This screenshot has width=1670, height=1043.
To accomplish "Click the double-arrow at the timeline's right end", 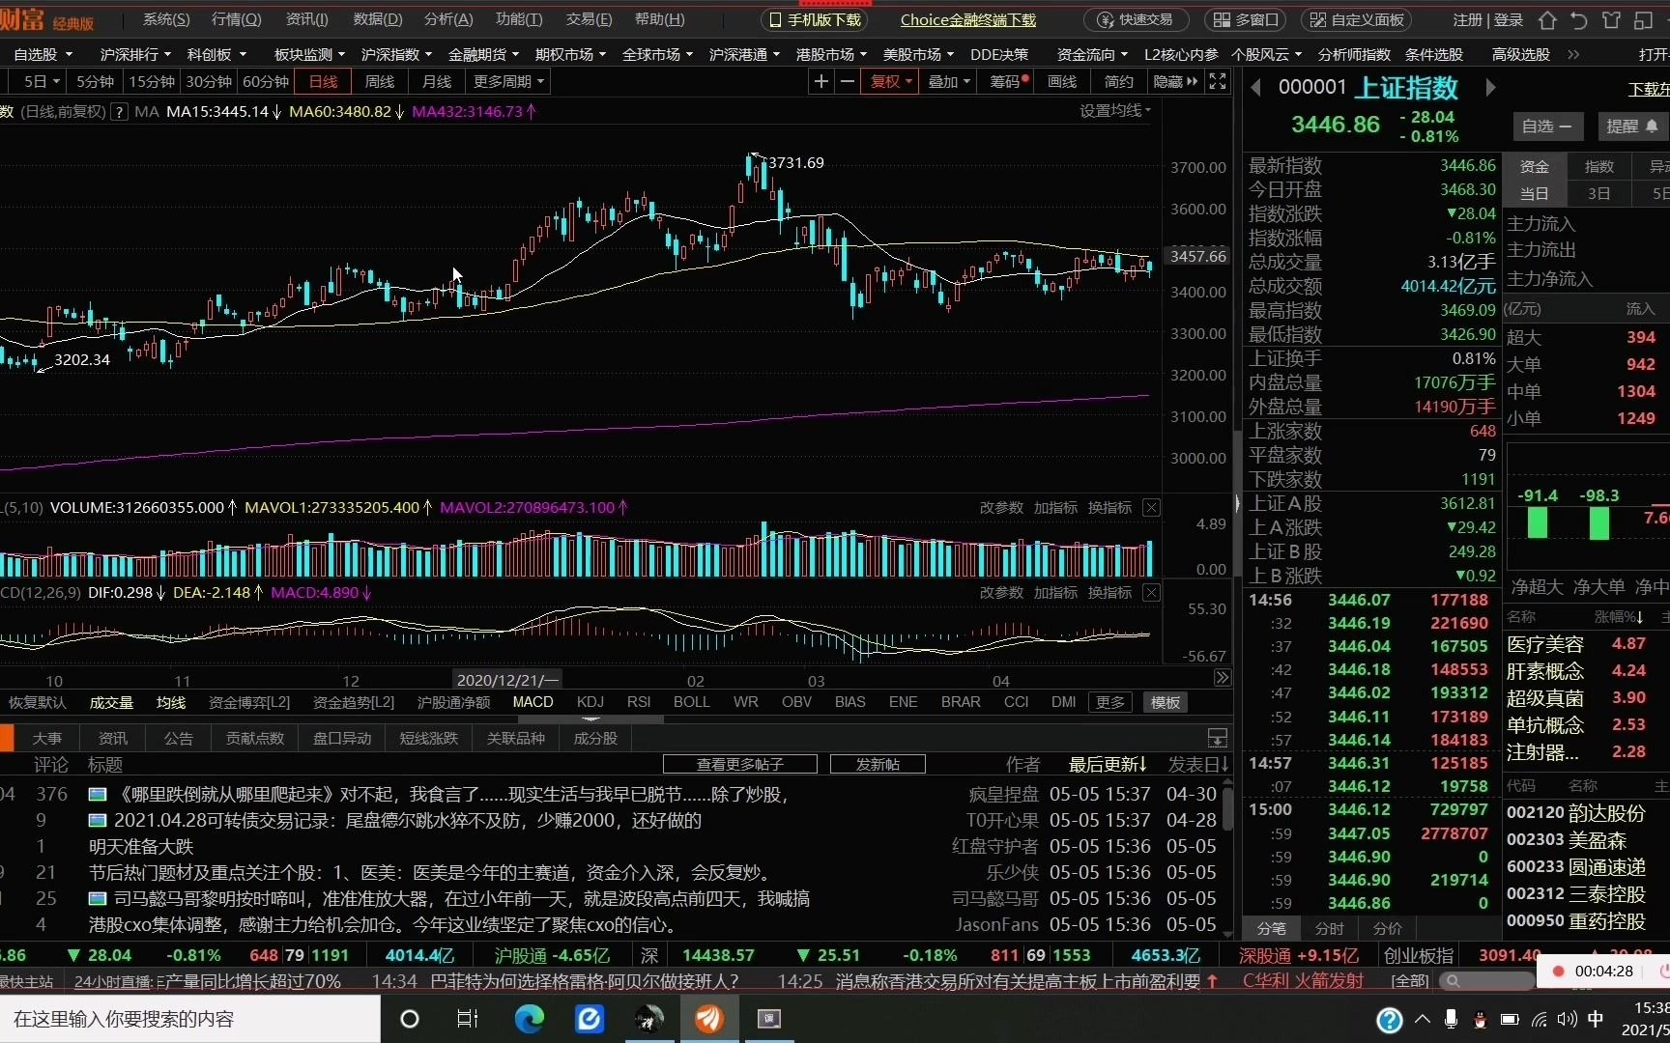I will 1223,678.
